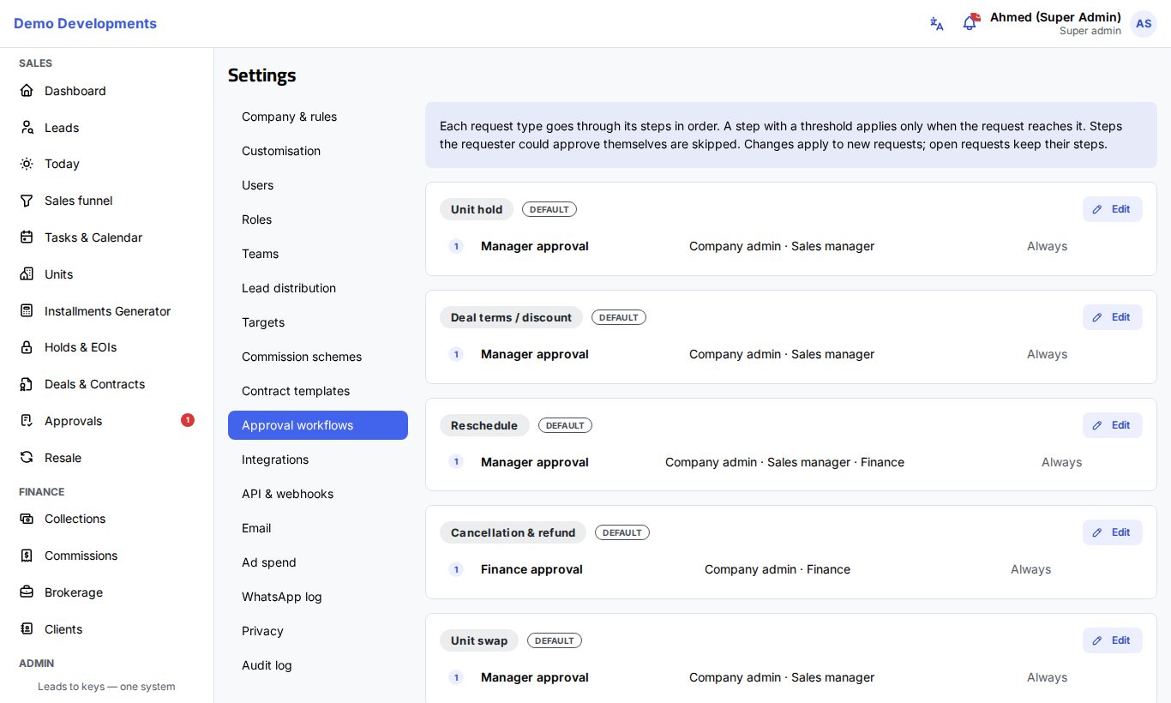Edit the Cancellation & refund workflow
The width and height of the screenshot is (1171, 703).
tap(1112, 532)
